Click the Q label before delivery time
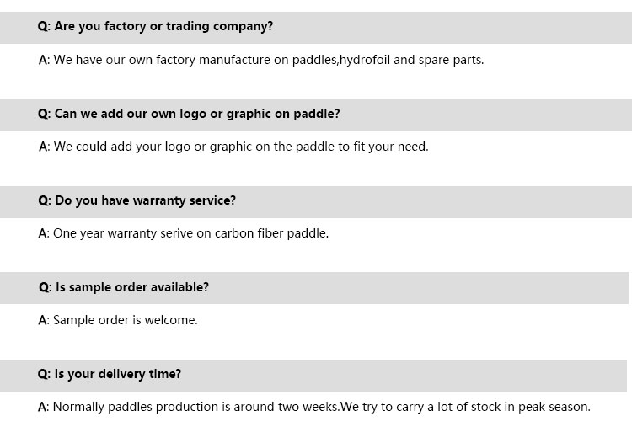Image resolution: width=632 pixels, height=443 pixels. (44, 374)
